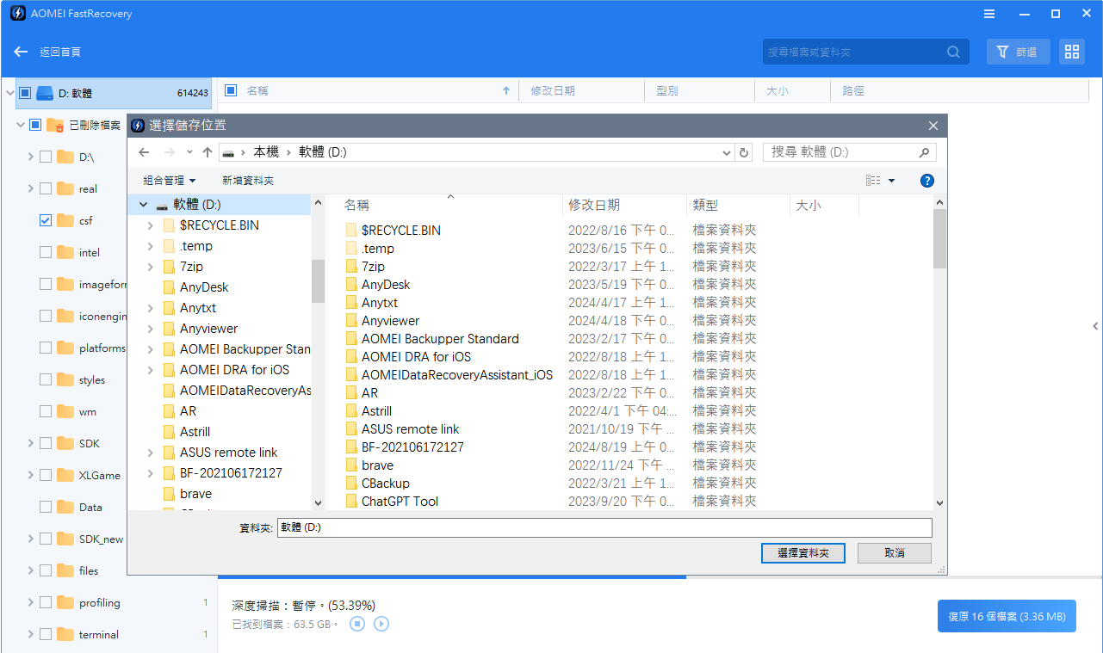Select the Anyviewer folder icon in file list
Image resolution: width=1103 pixels, height=653 pixels.
coord(351,321)
